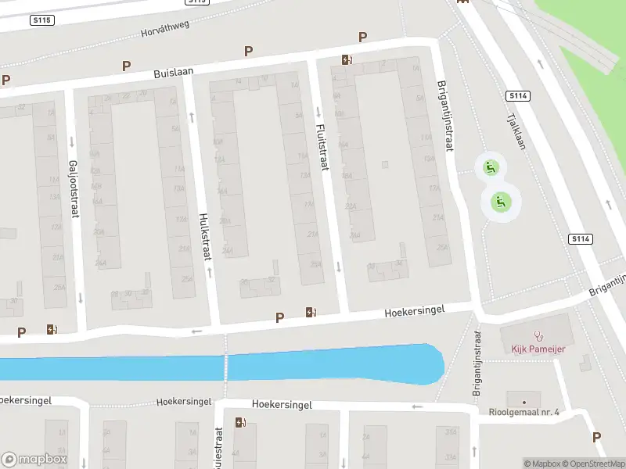Click the blue canal water area
626x469 pixels.
224,367
